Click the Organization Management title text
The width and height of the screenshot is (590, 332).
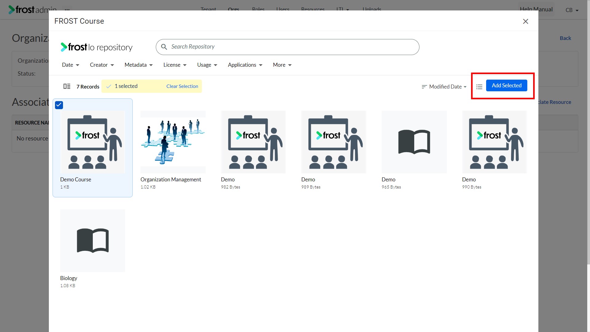tap(171, 180)
